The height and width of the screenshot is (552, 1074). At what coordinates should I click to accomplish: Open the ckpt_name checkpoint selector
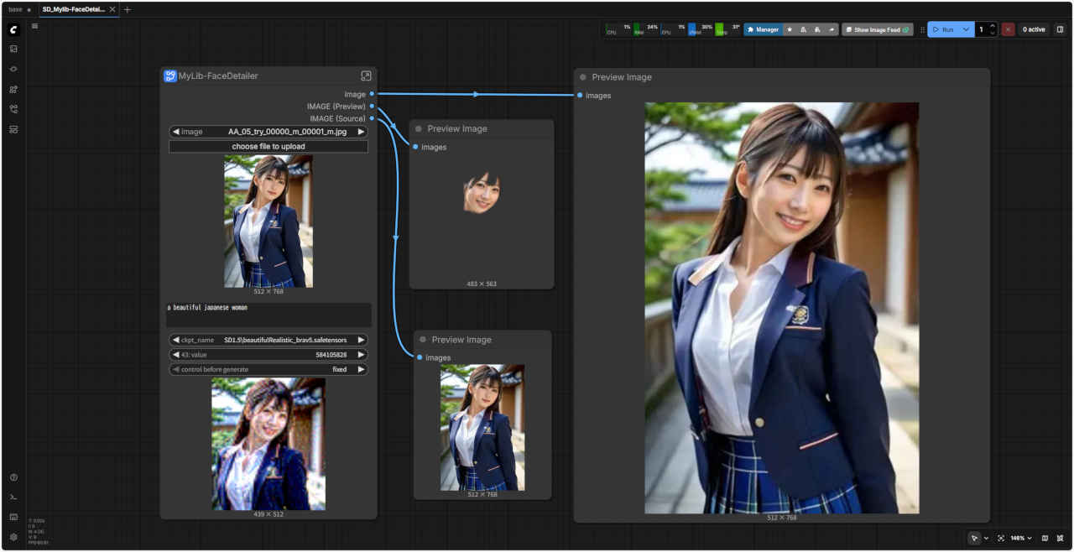268,340
